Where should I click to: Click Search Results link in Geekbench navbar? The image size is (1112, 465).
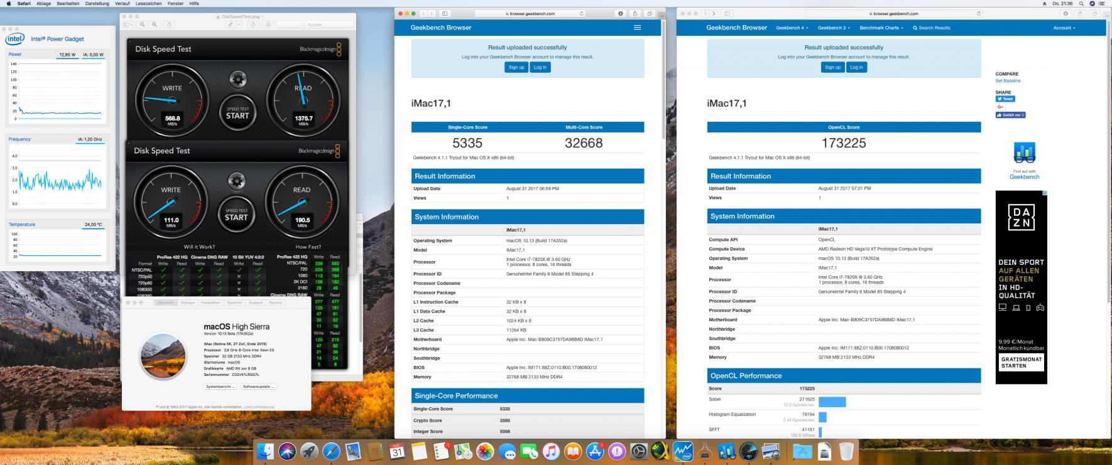point(932,28)
